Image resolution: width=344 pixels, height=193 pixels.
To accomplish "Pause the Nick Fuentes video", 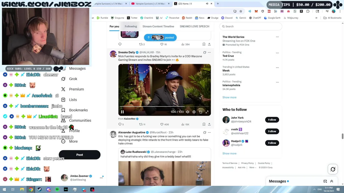I will click(x=122, y=112).
